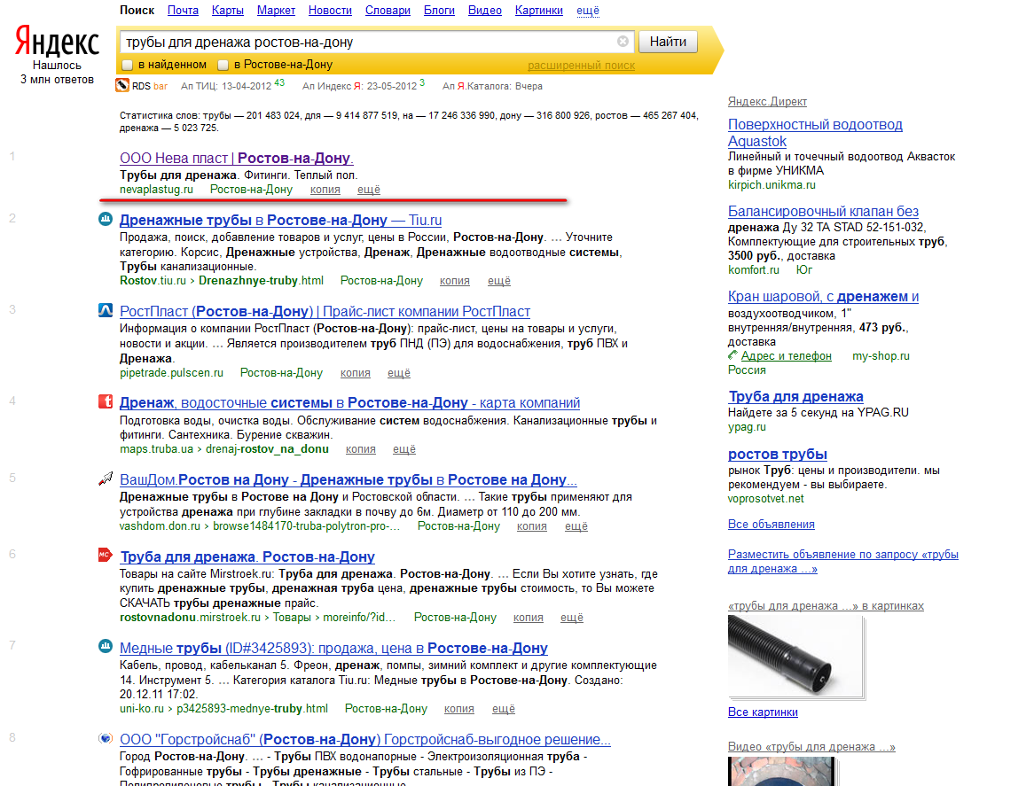Viewport: 1034px width, 786px height.
Task: Open the 'ростов трубы' ad
Action: tap(778, 454)
